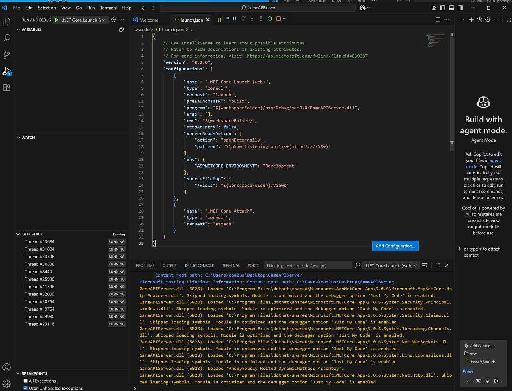Image resolution: width=512 pixels, height=391 pixels.
Task: Collapse all in the Variables section
Action: tap(122, 30)
